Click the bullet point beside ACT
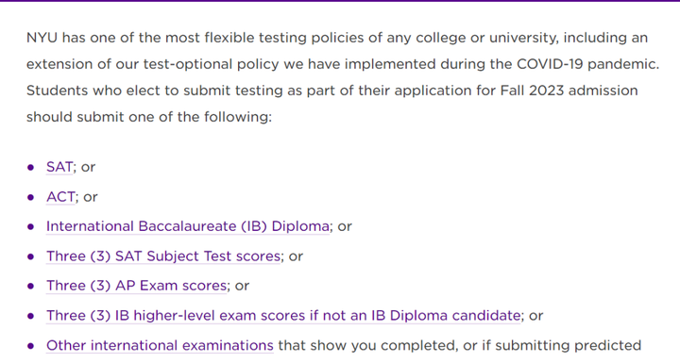680x363 pixels. [x=30, y=197]
